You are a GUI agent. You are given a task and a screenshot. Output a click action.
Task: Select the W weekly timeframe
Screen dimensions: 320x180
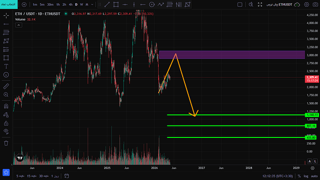tap(82, 5)
